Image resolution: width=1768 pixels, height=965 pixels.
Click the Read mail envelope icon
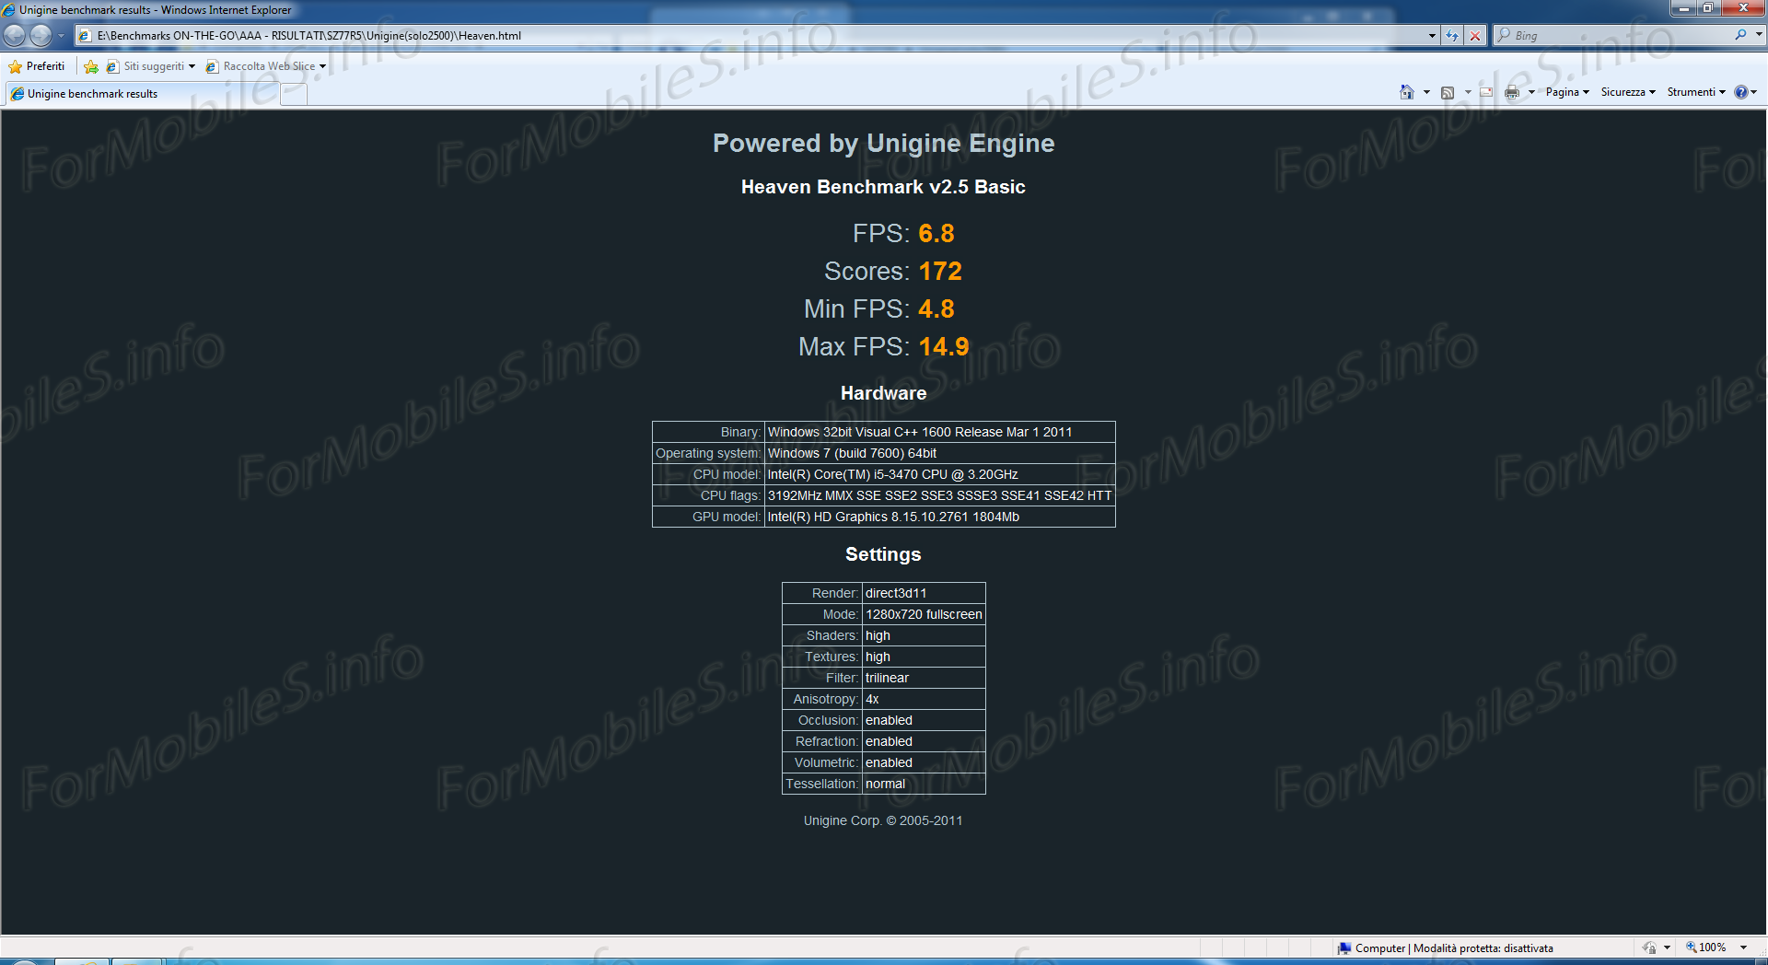(1486, 92)
